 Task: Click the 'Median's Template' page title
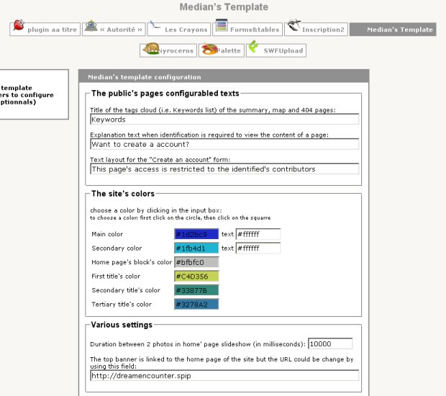[x=224, y=6]
